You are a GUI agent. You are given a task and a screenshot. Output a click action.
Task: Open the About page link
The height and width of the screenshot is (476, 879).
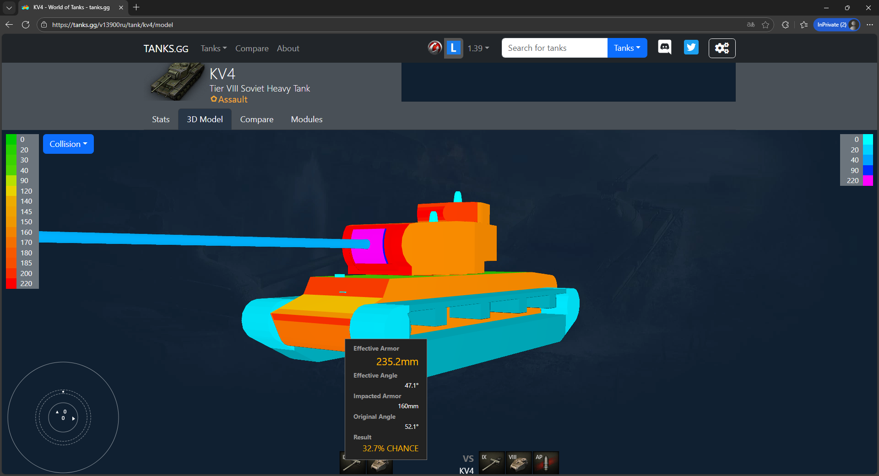click(288, 49)
